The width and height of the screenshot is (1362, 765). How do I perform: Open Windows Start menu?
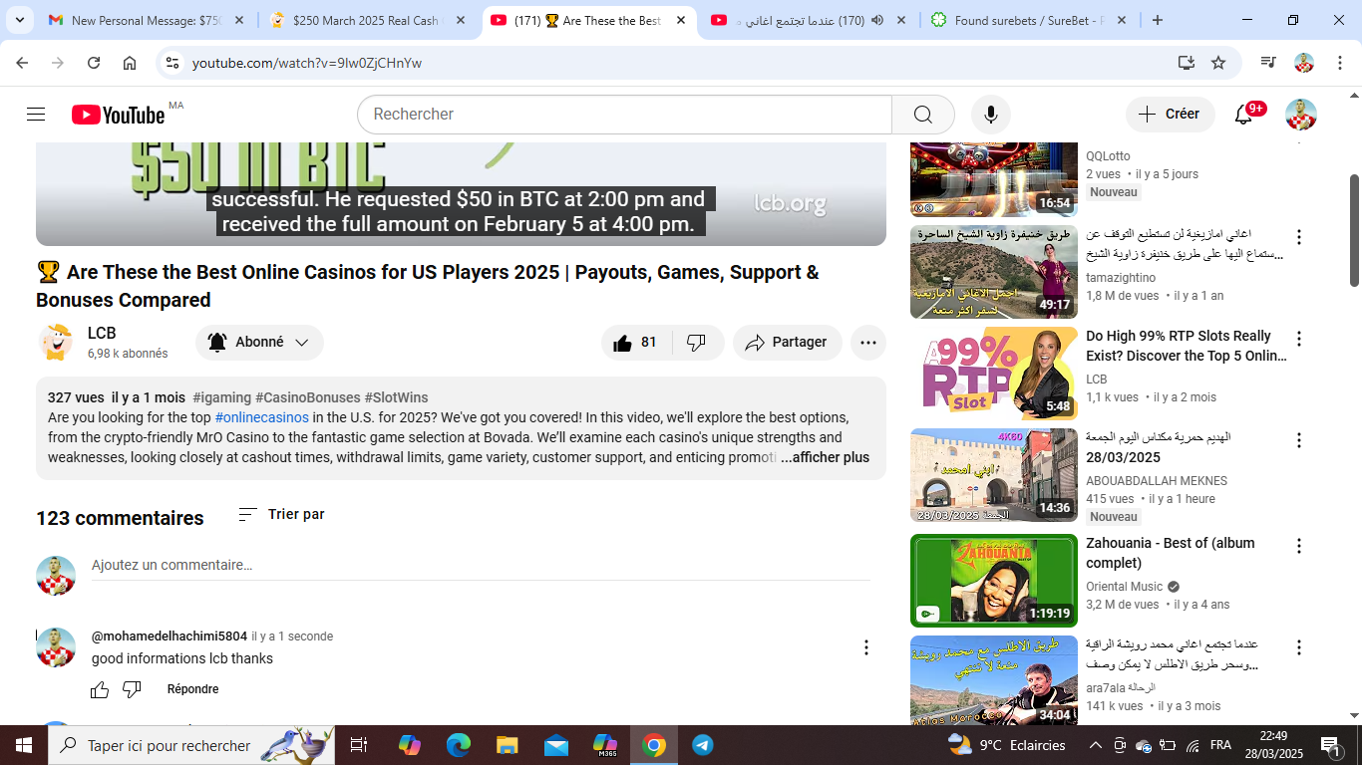coord(23,745)
